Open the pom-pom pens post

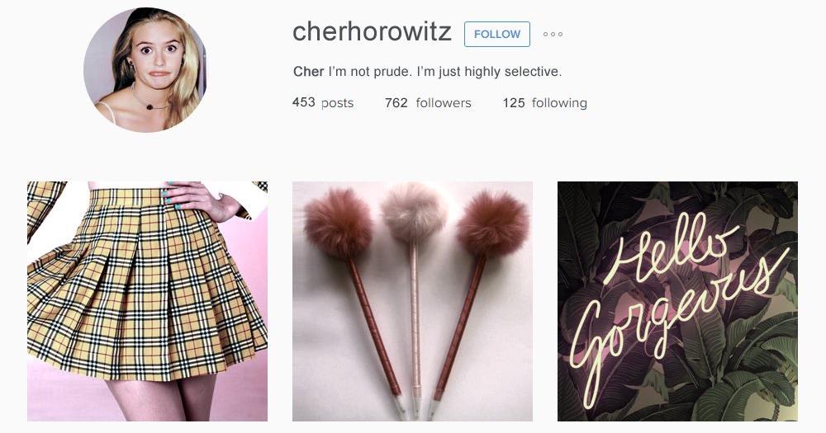pyautogui.click(x=412, y=301)
